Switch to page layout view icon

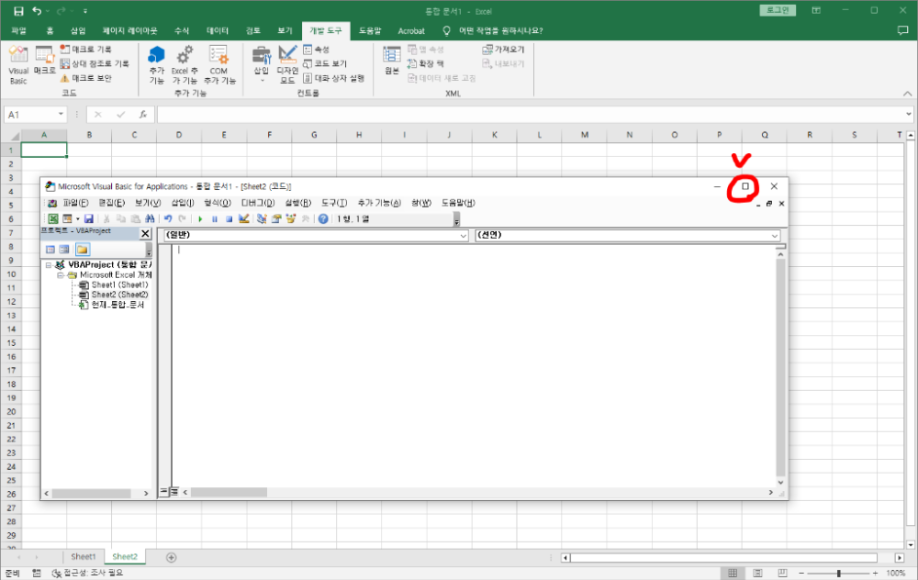[x=757, y=573]
